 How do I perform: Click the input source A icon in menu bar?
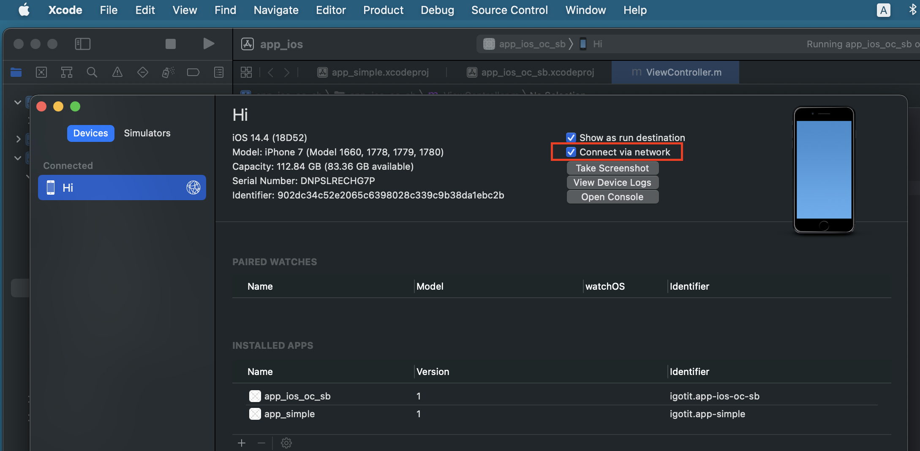tap(884, 10)
